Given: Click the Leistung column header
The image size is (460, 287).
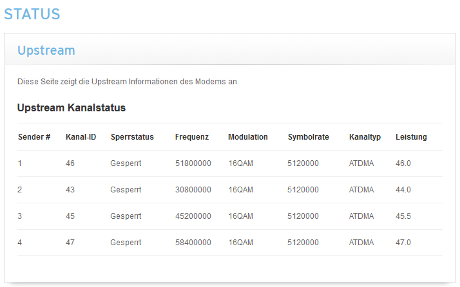Looking at the screenshot, I should point(411,137).
